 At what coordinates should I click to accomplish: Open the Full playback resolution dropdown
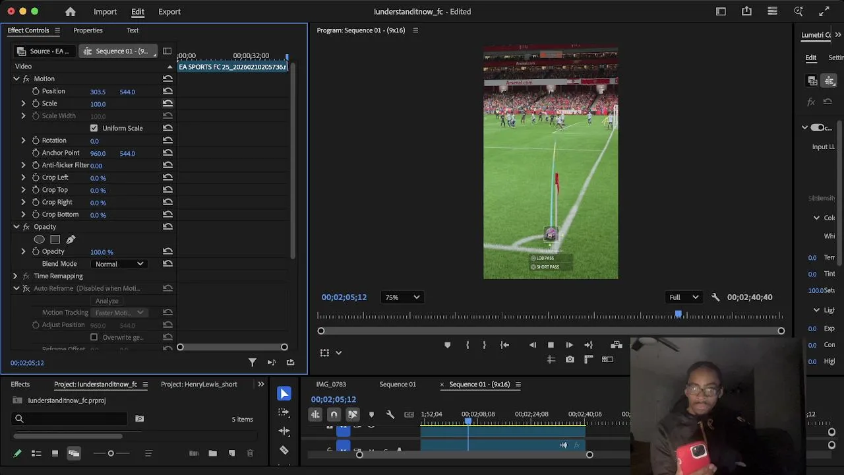pos(684,298)
